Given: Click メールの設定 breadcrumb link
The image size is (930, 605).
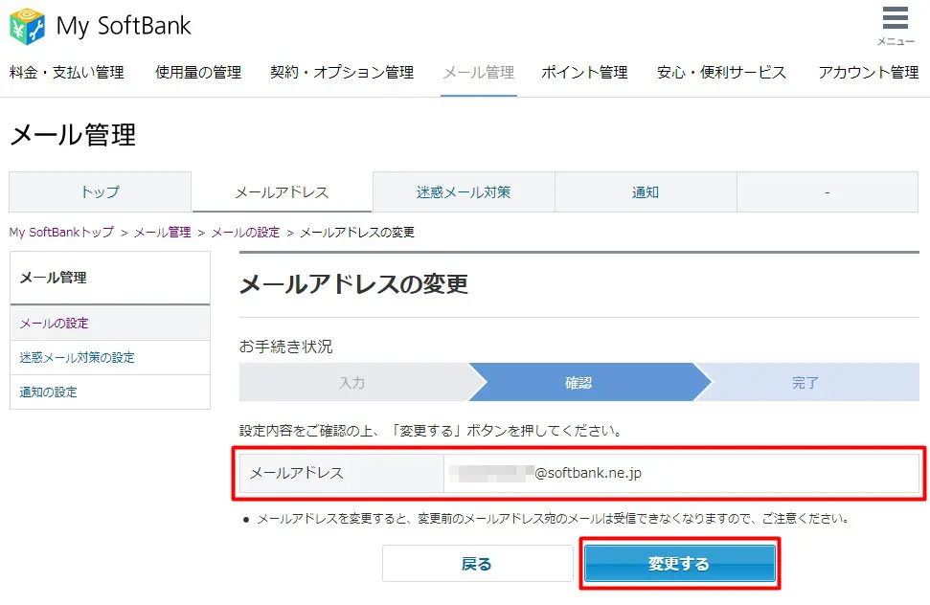Looking at the screenshot, I should (245, 233).
